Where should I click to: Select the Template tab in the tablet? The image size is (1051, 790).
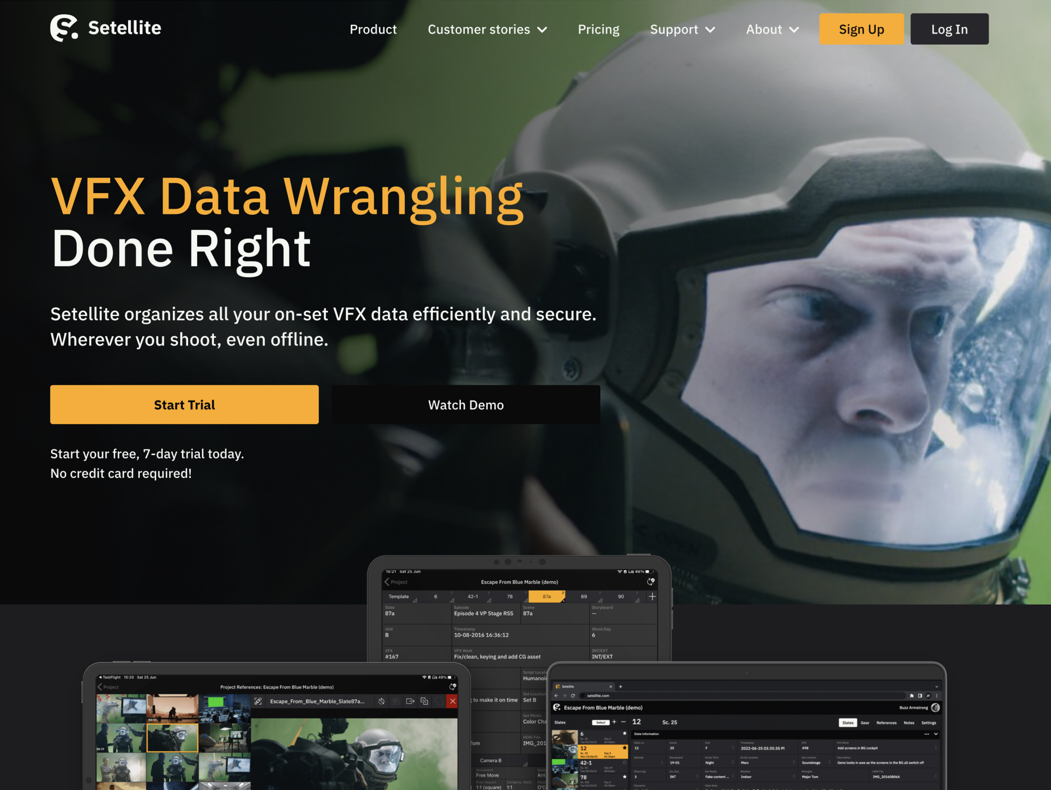399,596
